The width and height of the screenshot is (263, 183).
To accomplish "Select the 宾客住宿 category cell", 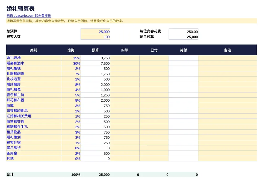I will 34,143.
